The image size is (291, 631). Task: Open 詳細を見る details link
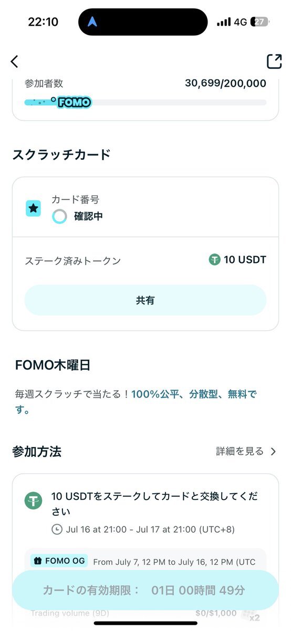pos(240,451)
